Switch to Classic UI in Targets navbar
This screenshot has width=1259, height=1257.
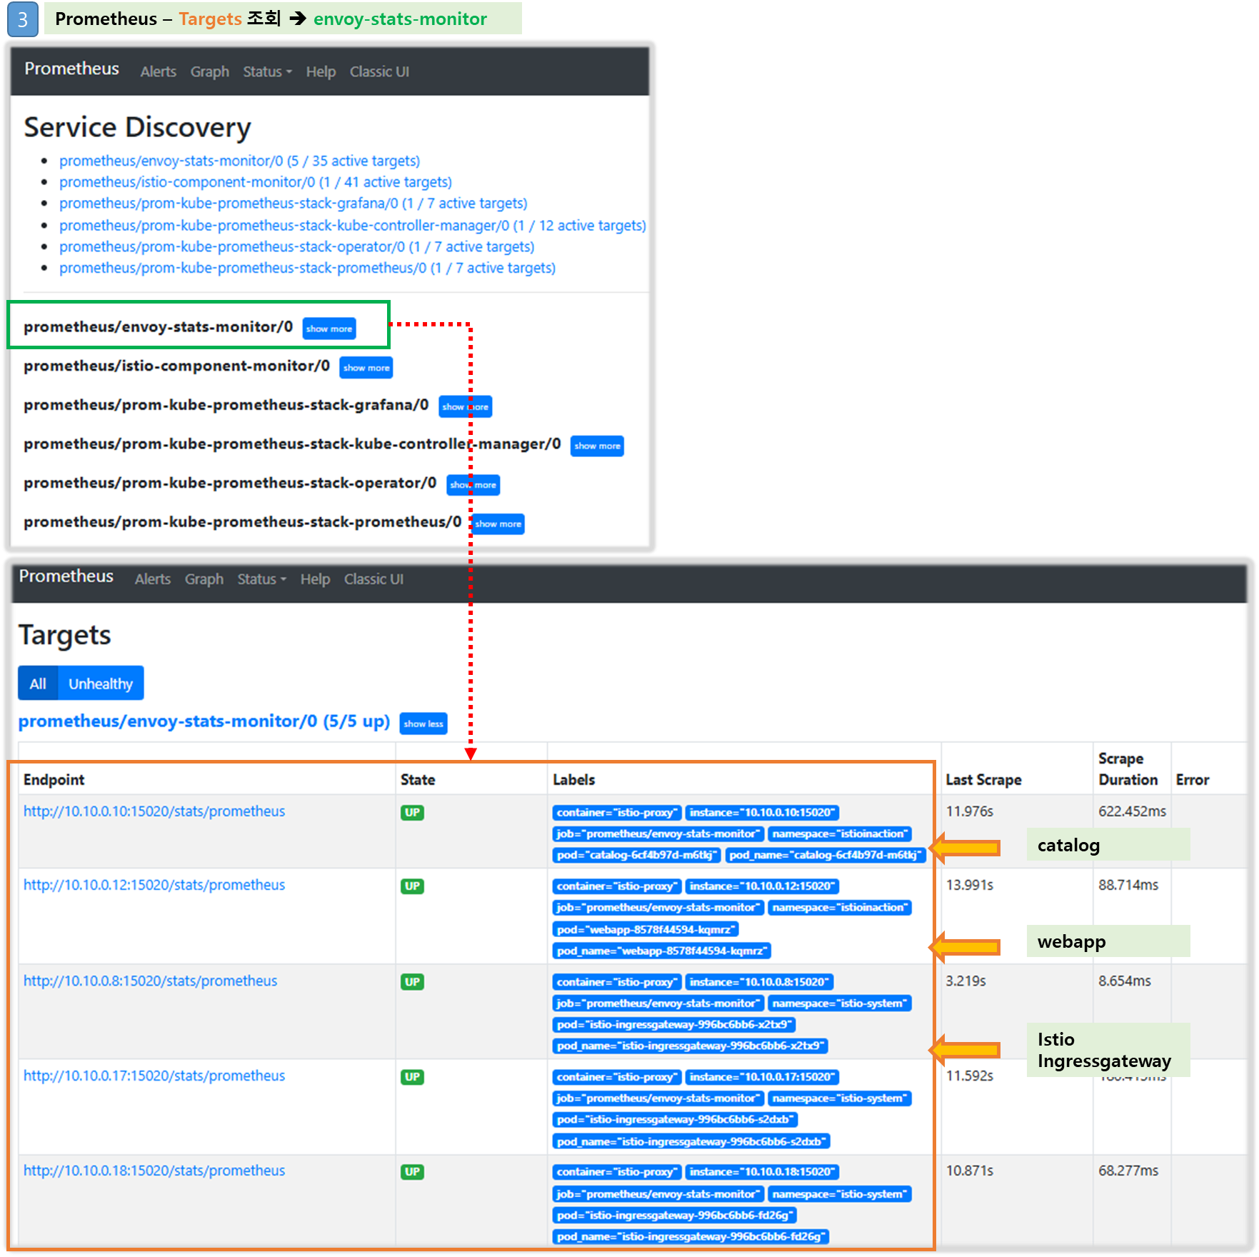tap(373, 579)
